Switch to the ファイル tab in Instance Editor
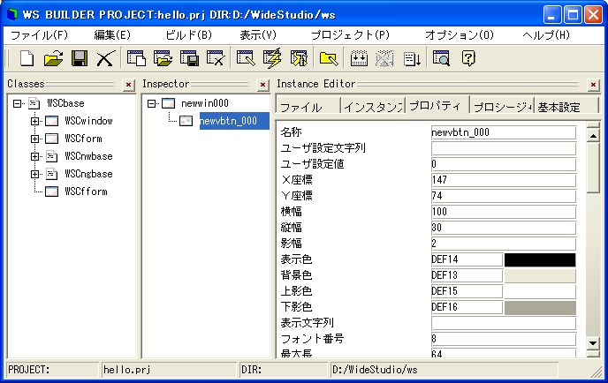608x383 pixels. (x=308, y=106)
